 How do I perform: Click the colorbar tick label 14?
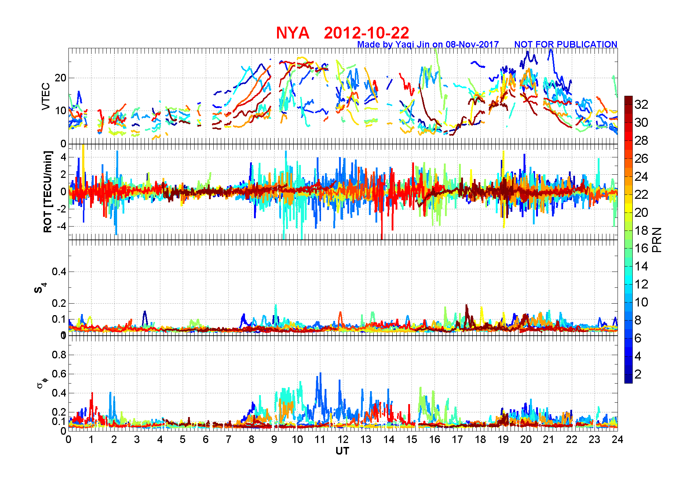pos(641,266)
